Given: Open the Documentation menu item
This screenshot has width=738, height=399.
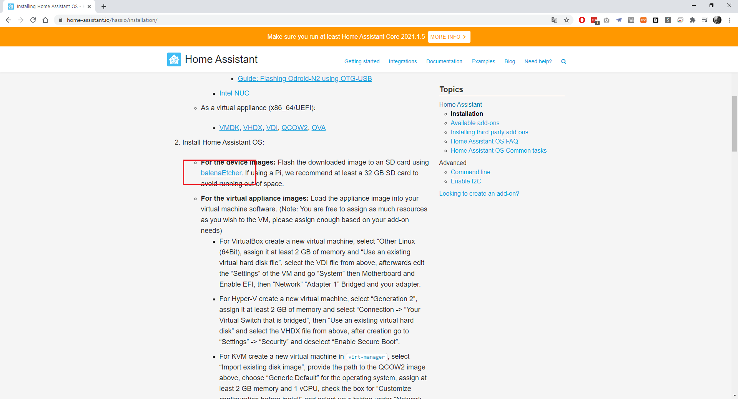Looking at the screenshot, I should coord(444,61).
